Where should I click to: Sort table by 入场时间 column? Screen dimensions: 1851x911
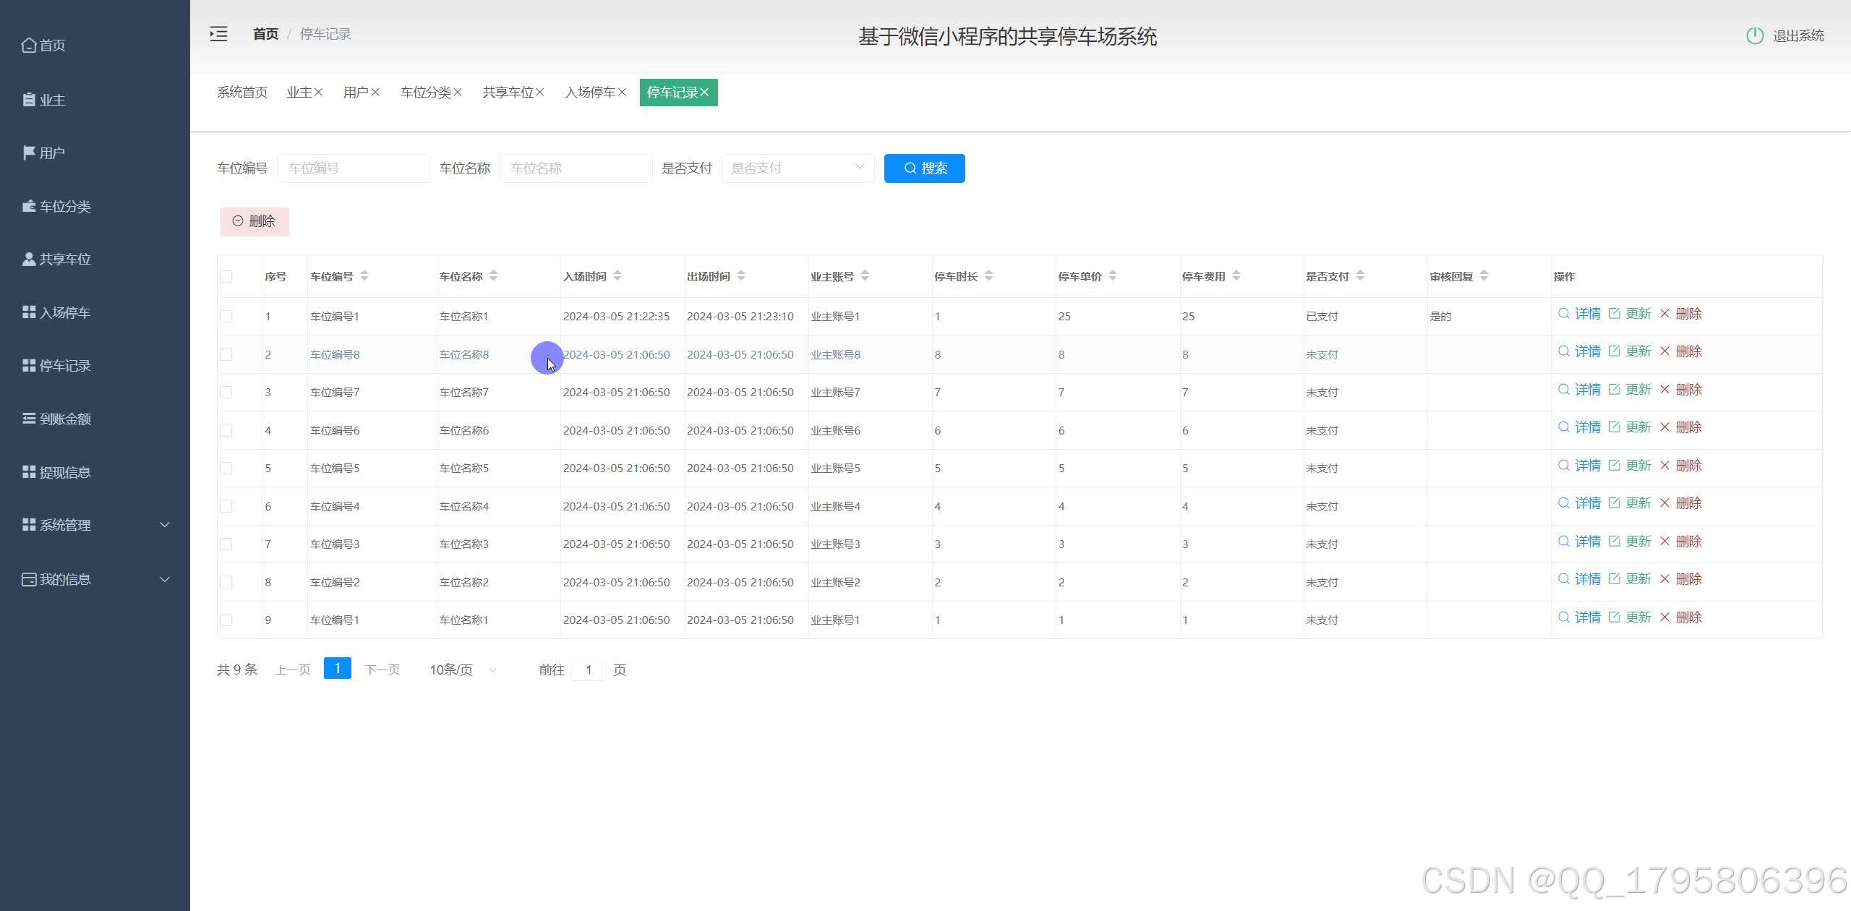coord(617,276)
